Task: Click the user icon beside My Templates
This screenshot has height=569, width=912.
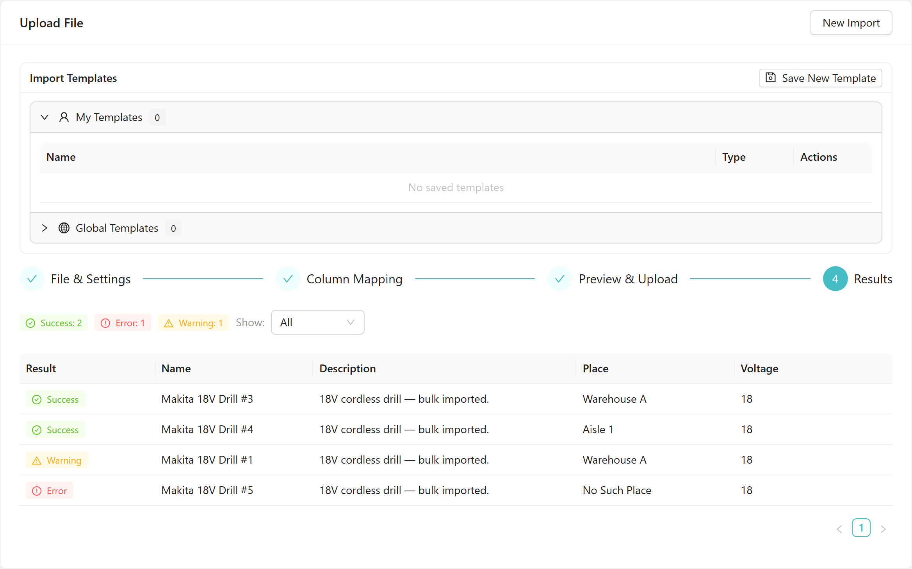Action: (64, 117)
